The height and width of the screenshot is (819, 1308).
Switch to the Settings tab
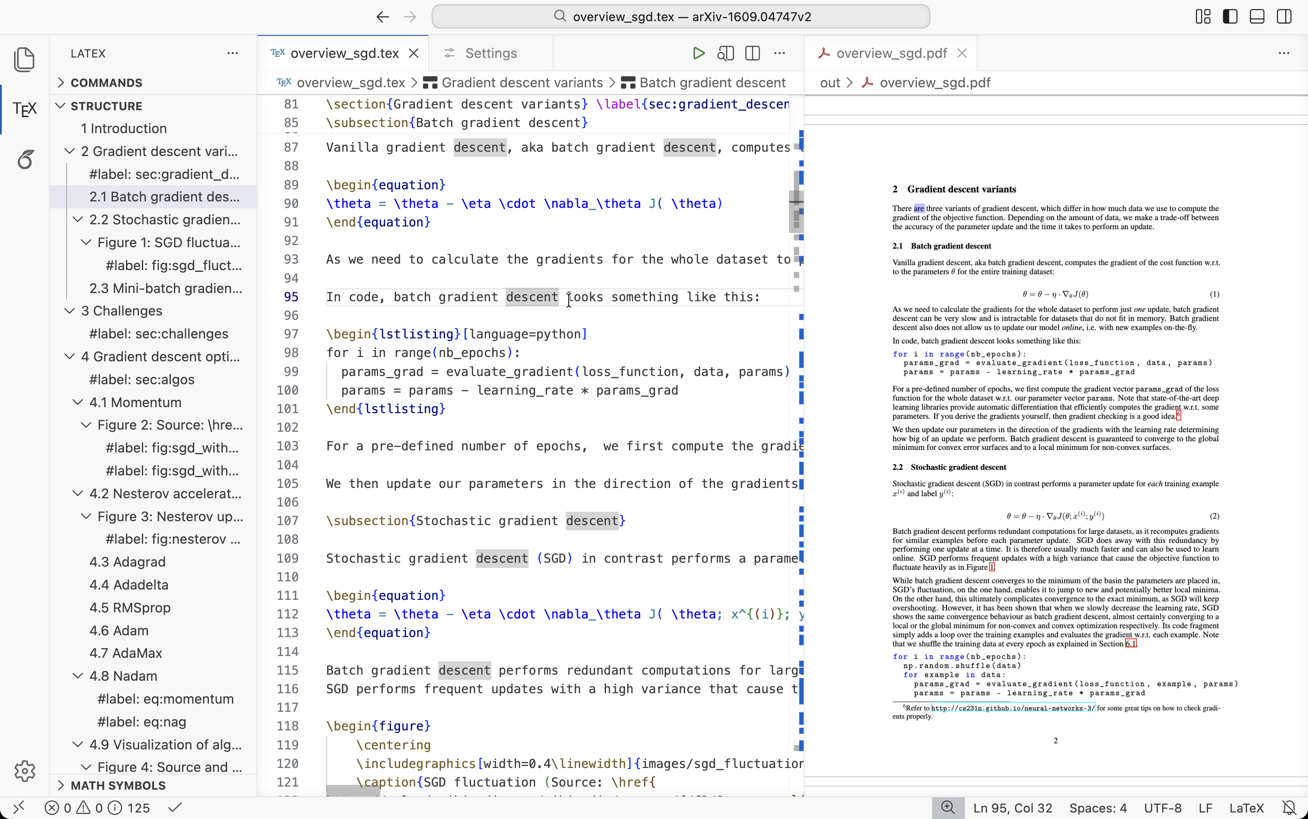pyautogui.click(x=490, y=53)
